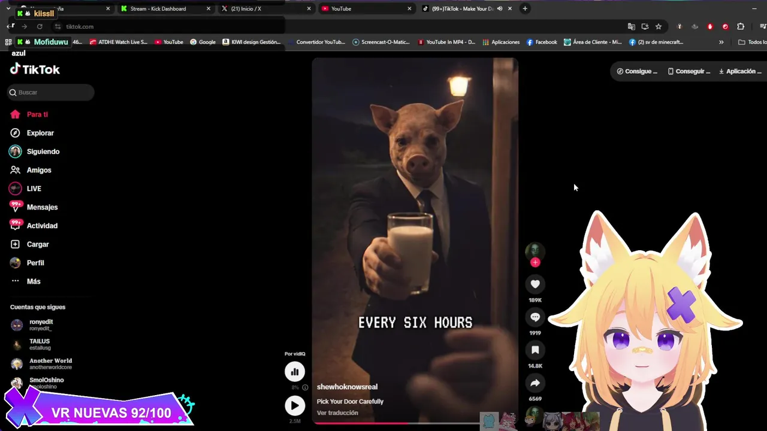
Task: Reload the page
Action: pos(40,26)
